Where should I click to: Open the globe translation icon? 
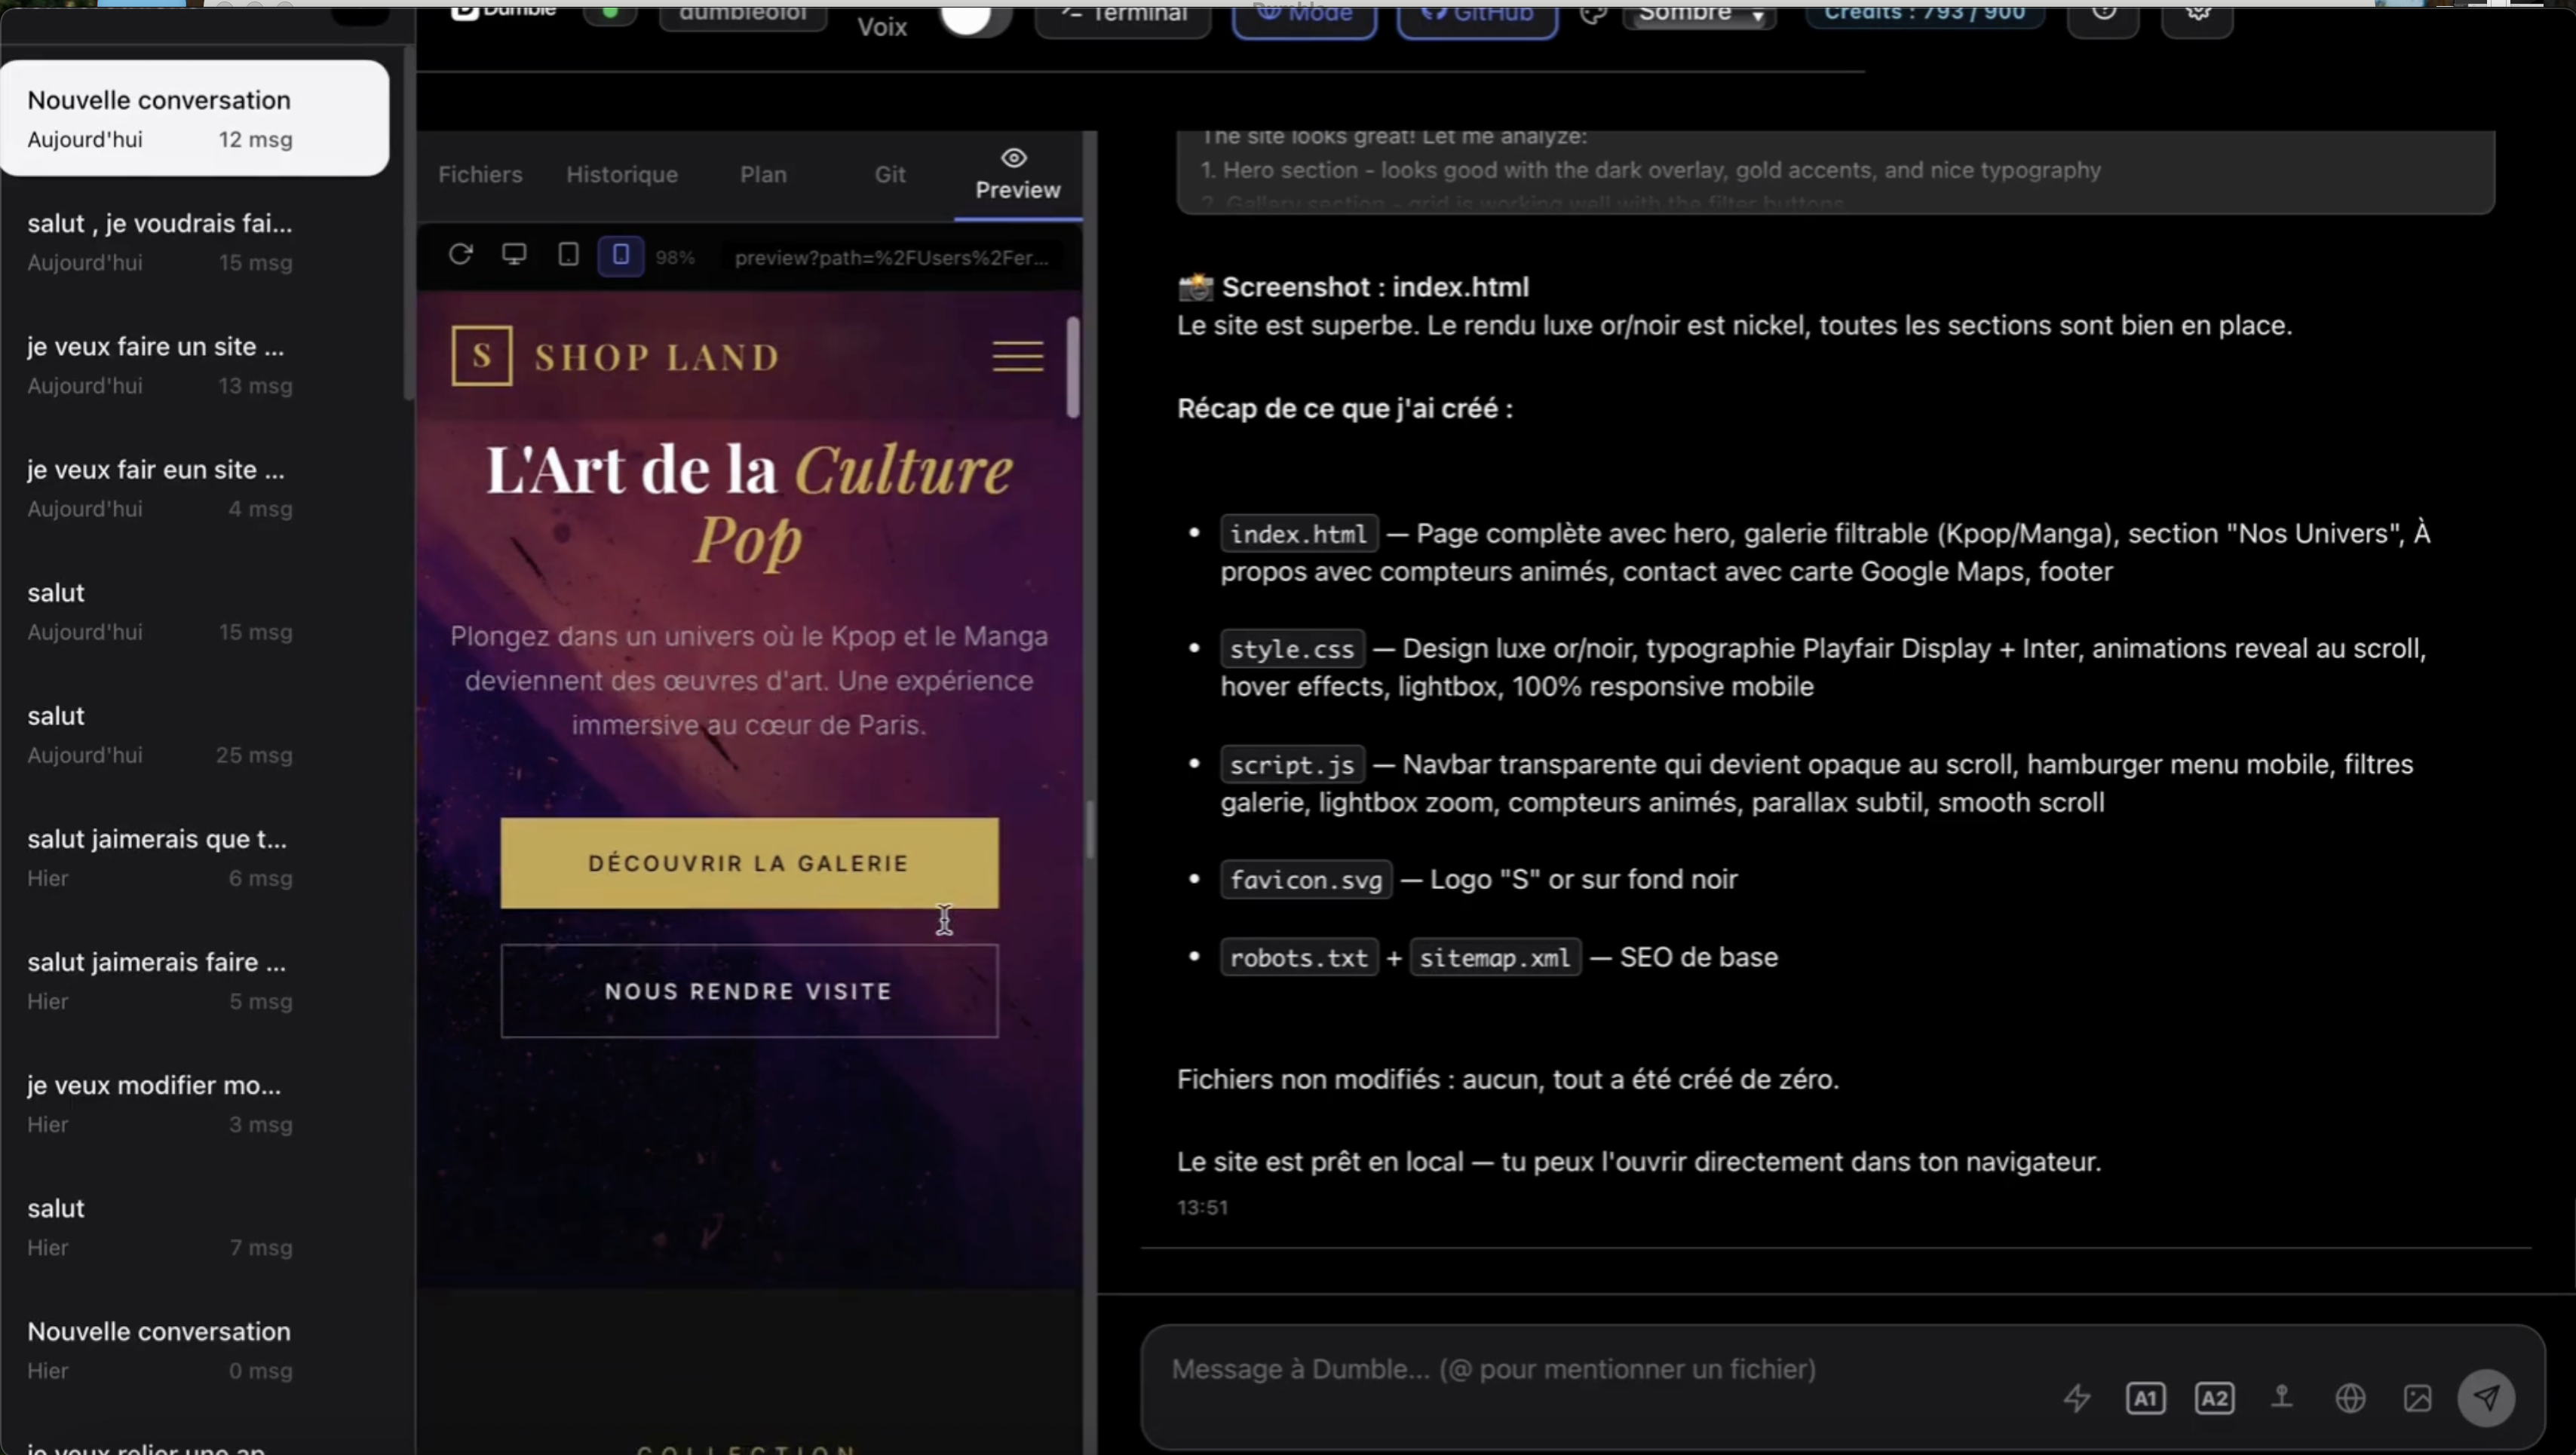[2351, 1397]
